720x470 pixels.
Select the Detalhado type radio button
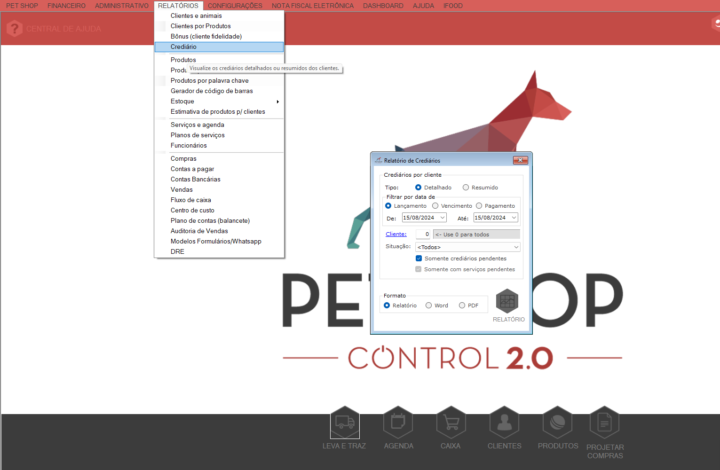point(418,188)
